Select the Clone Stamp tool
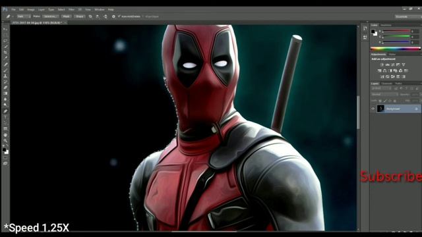The height and width of the screenshot is (237, 422). [5, 76]
